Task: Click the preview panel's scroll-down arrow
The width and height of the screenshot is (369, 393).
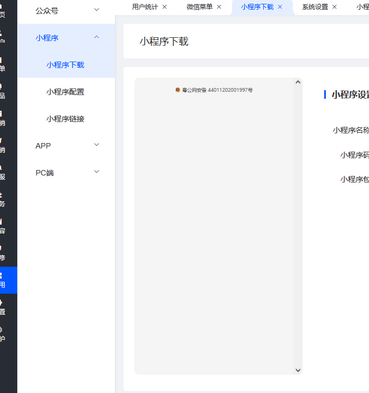Action: click(x=298, y=370)
